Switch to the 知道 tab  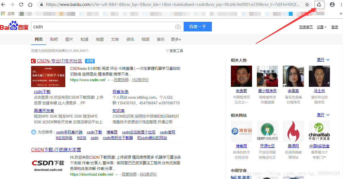[x=84, y=39]
